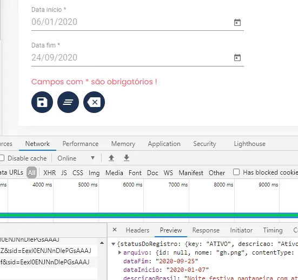
Task: Click the dataFim value "2020-09-25"
Action: pos(177,261)
